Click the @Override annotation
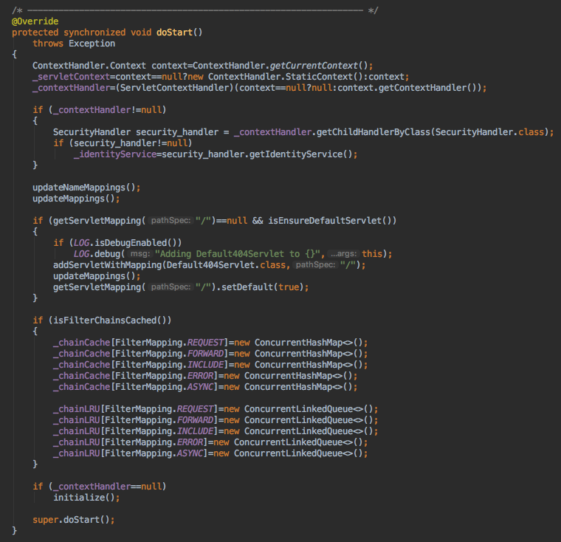Viewport: 561px width, 542px height. [35, 21]
